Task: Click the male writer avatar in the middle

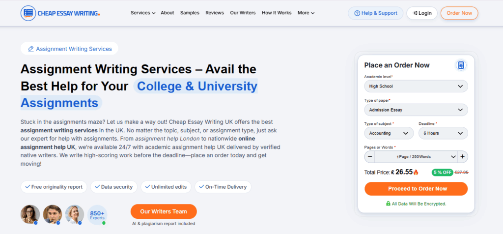Action: tap(52, 214)
